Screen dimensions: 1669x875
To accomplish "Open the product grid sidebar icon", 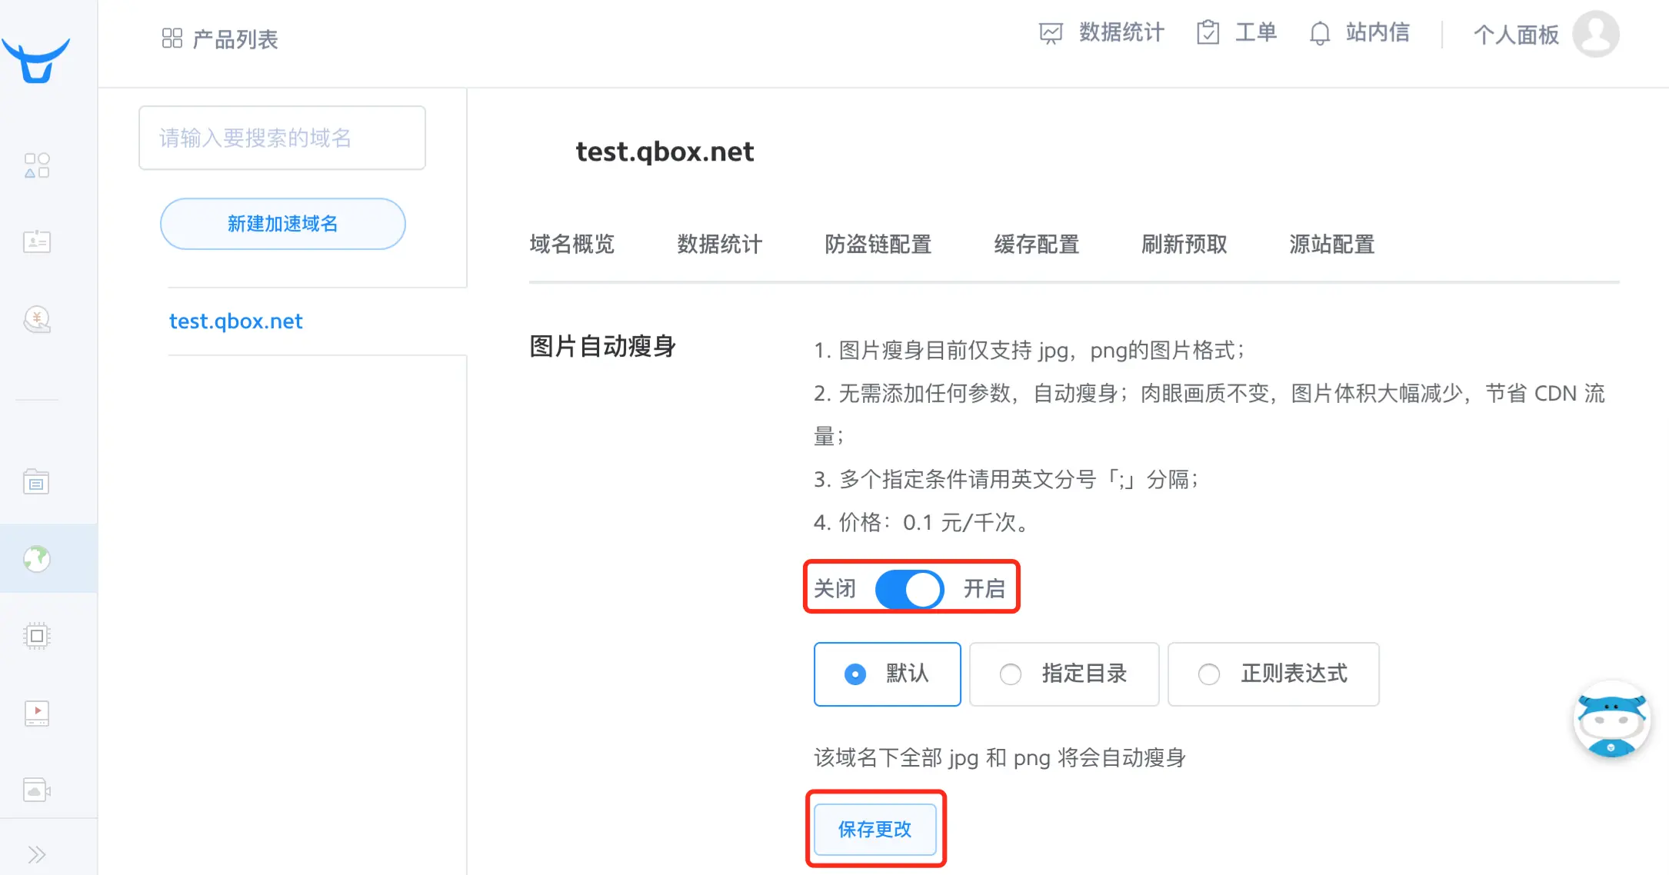I will [x=37, y=165].
